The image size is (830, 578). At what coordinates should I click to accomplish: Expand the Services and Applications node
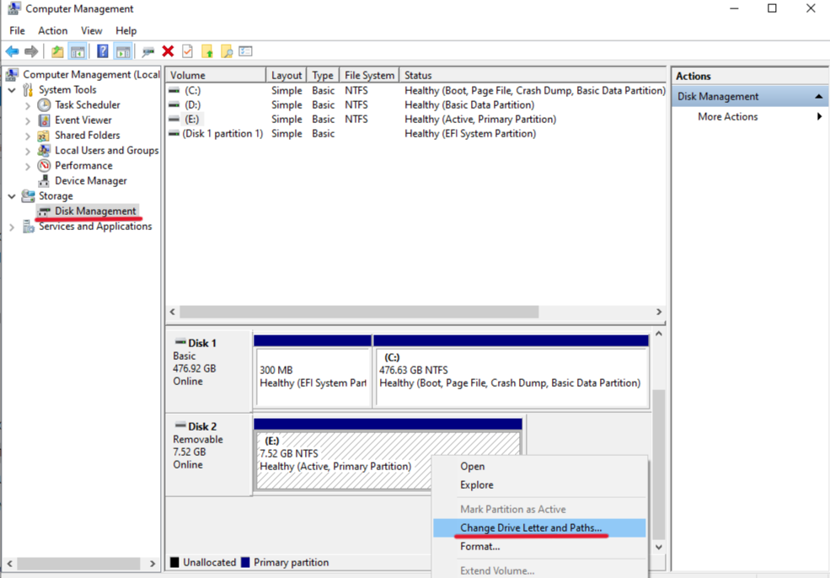tap(12, 226)
